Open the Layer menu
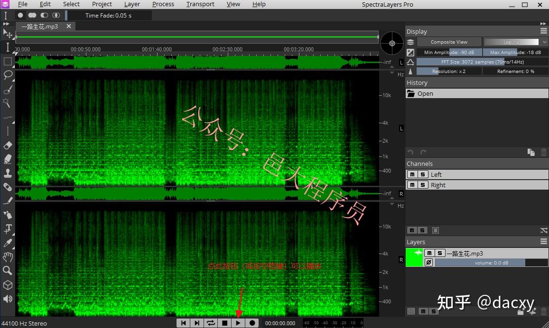This screenshot has width=549, height=328. [x=132, y=4]
